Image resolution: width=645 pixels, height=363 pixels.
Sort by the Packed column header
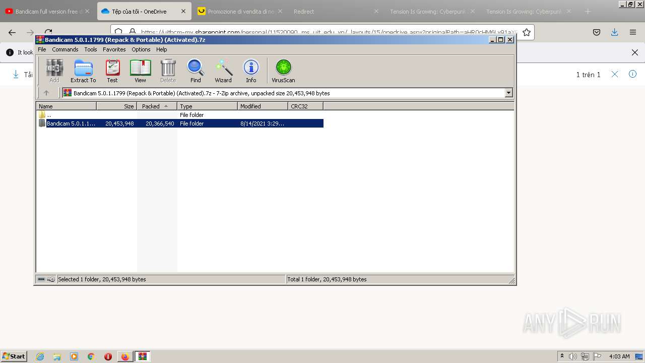(x=157, y=106)
